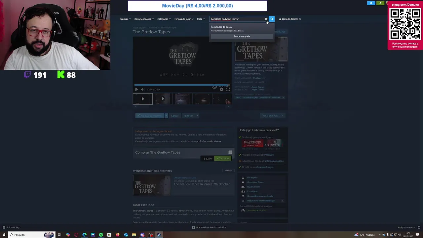Add game with + Carrinho button
The image size is (423, 238).
(x=223, y=159)
